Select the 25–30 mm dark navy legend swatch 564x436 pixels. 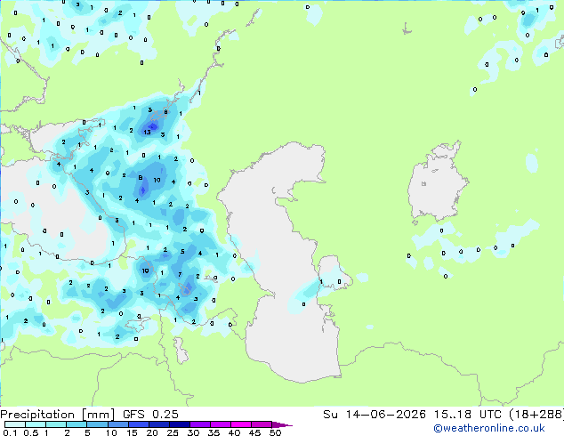click(x=179, y=424)
